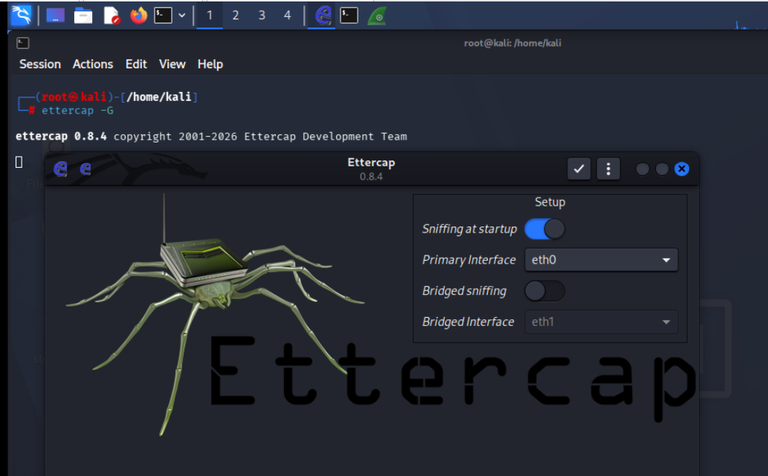Click the terminal cursor block

(x=19, y=162)
